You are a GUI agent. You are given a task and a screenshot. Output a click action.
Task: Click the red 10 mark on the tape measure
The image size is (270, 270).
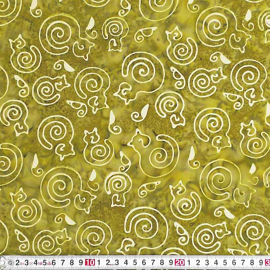point(90,263)
